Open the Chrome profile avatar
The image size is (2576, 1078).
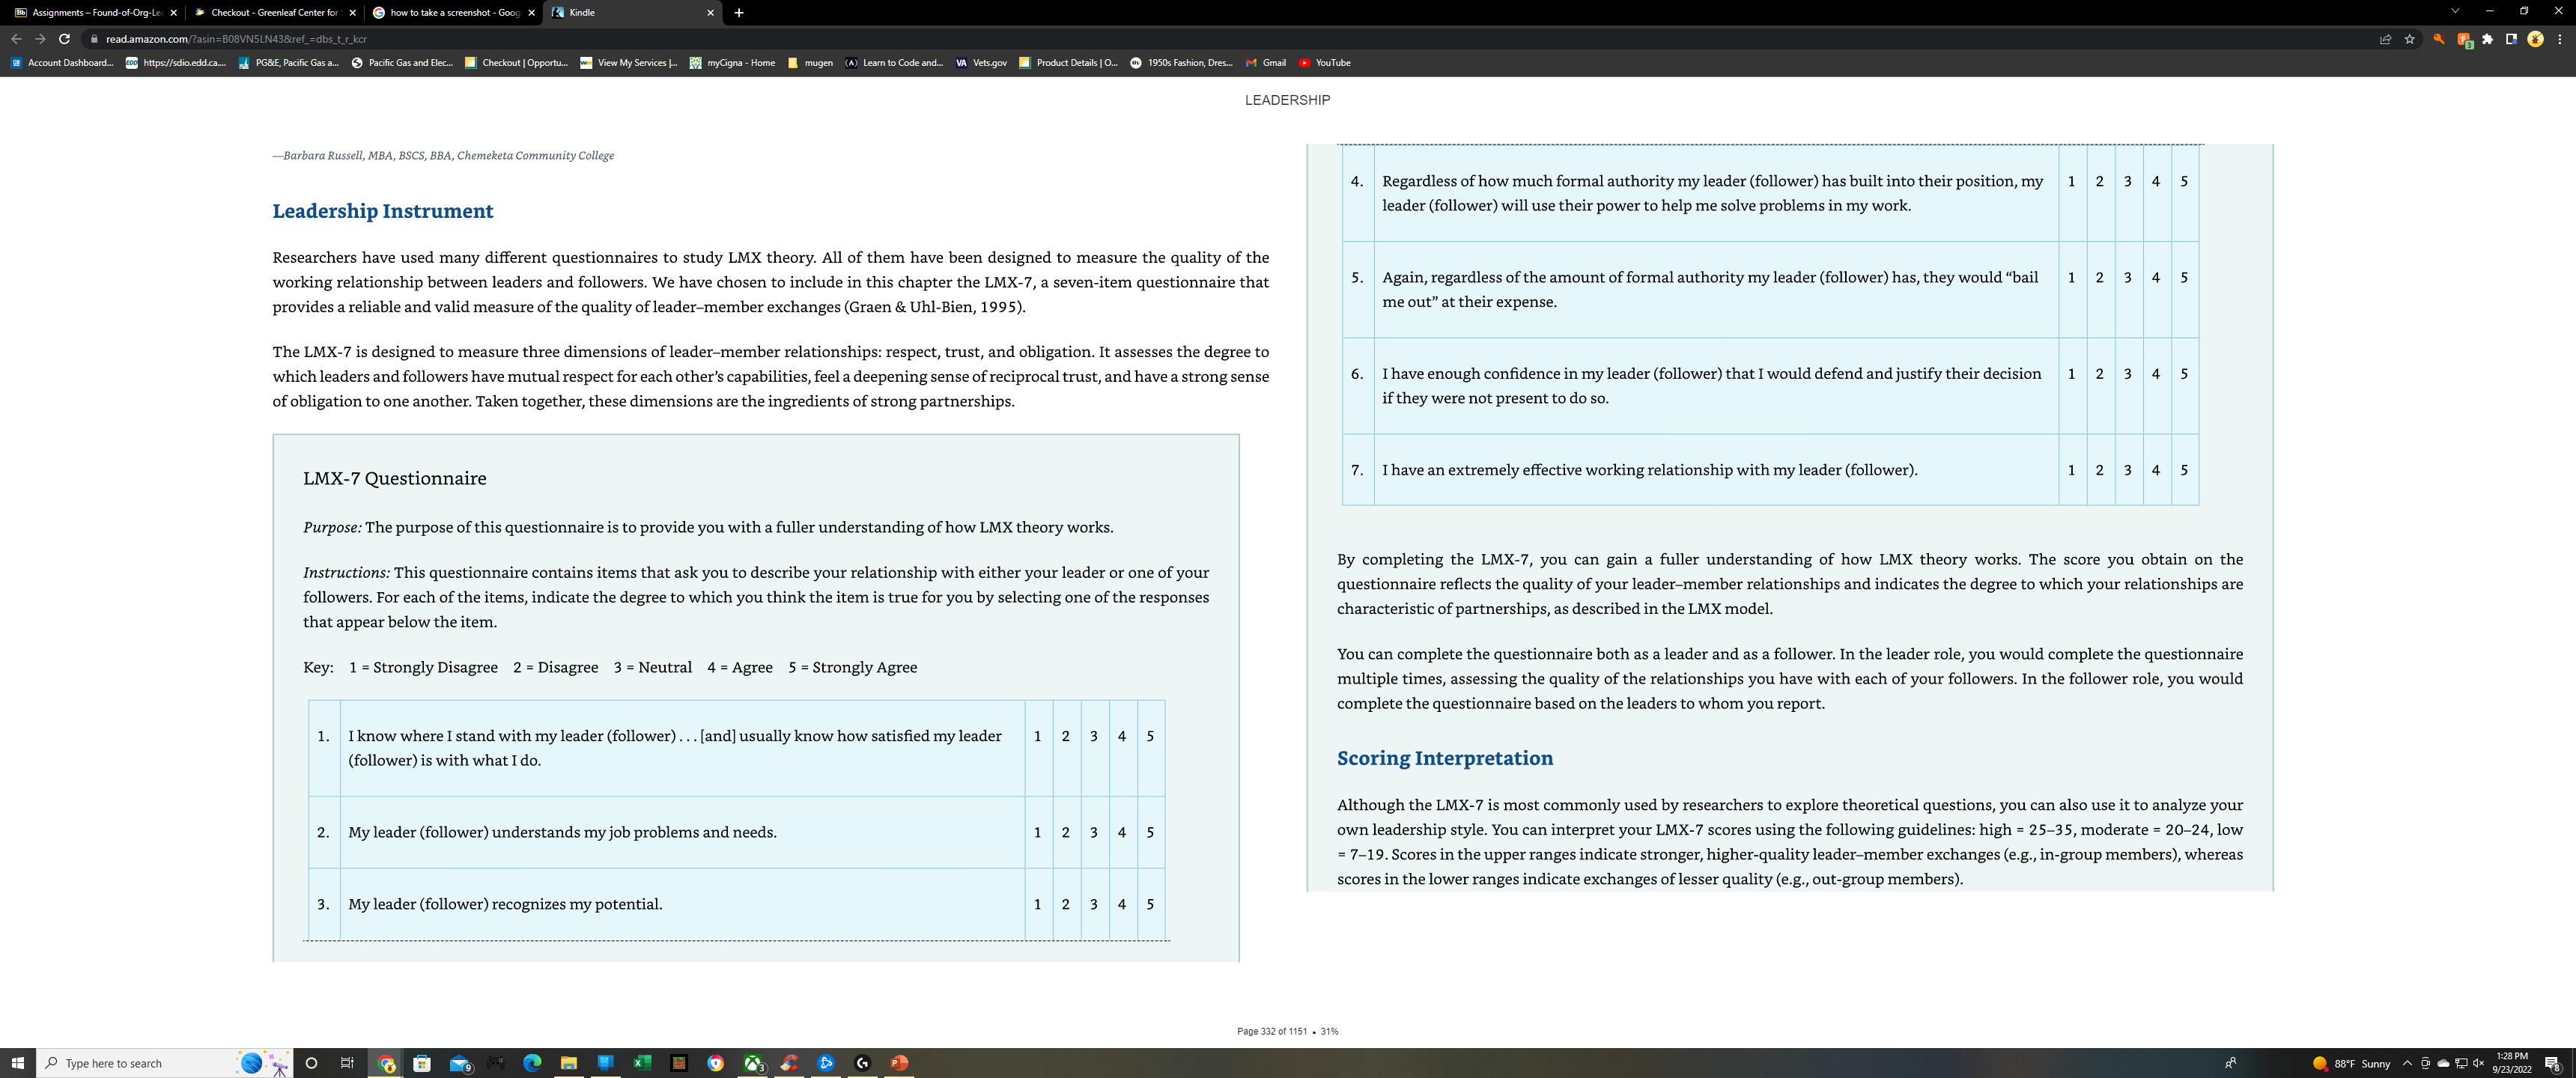[2535, 39]
